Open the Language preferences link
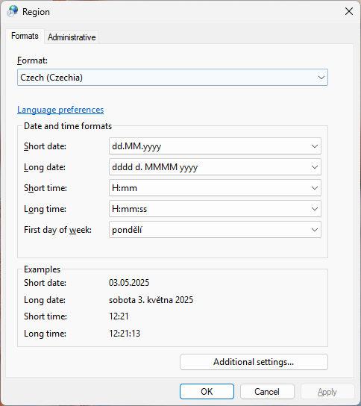Viewport: 361px width, 406px height. click(60, 110)
